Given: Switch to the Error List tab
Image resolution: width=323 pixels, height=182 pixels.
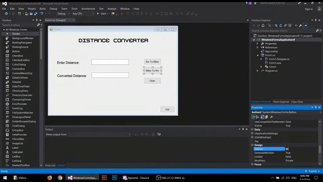Looking at the screenshot, I should (50, 165).
